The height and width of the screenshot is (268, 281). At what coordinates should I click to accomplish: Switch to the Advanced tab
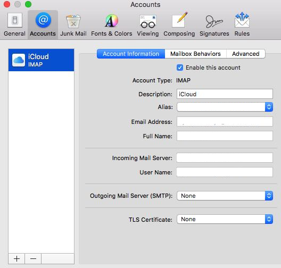pyautogui.click(x=246, y=54)
